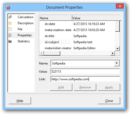Open the Description section
The height and width of the screenshot is (115, 131).
coord(21,23)
